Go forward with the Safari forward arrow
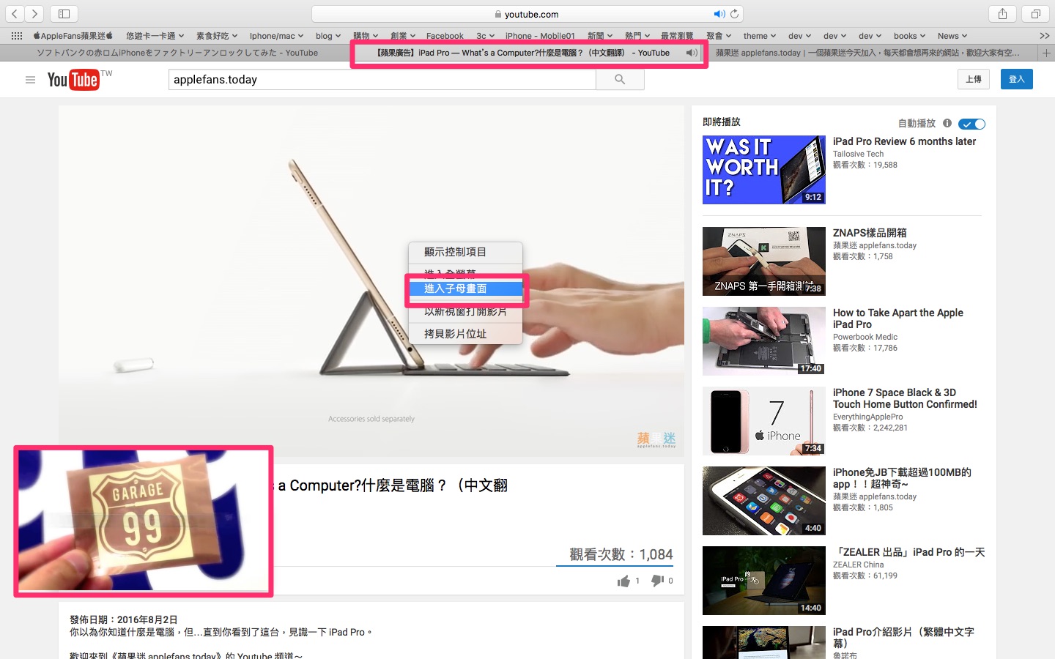1055x659 pixels. (34, 14)
